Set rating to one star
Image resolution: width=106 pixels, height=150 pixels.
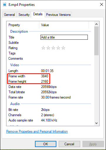(43, 48)
